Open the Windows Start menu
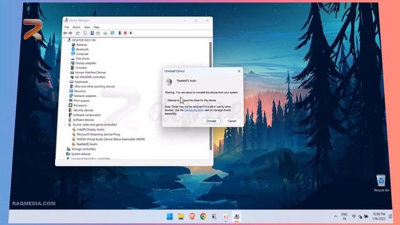 click(x=169, y=217)
